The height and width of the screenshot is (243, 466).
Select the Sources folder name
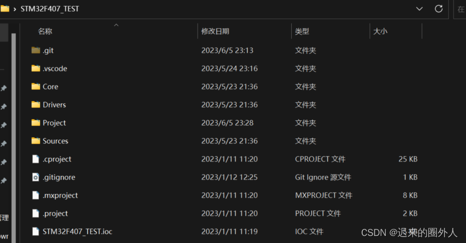pos(55,141)
